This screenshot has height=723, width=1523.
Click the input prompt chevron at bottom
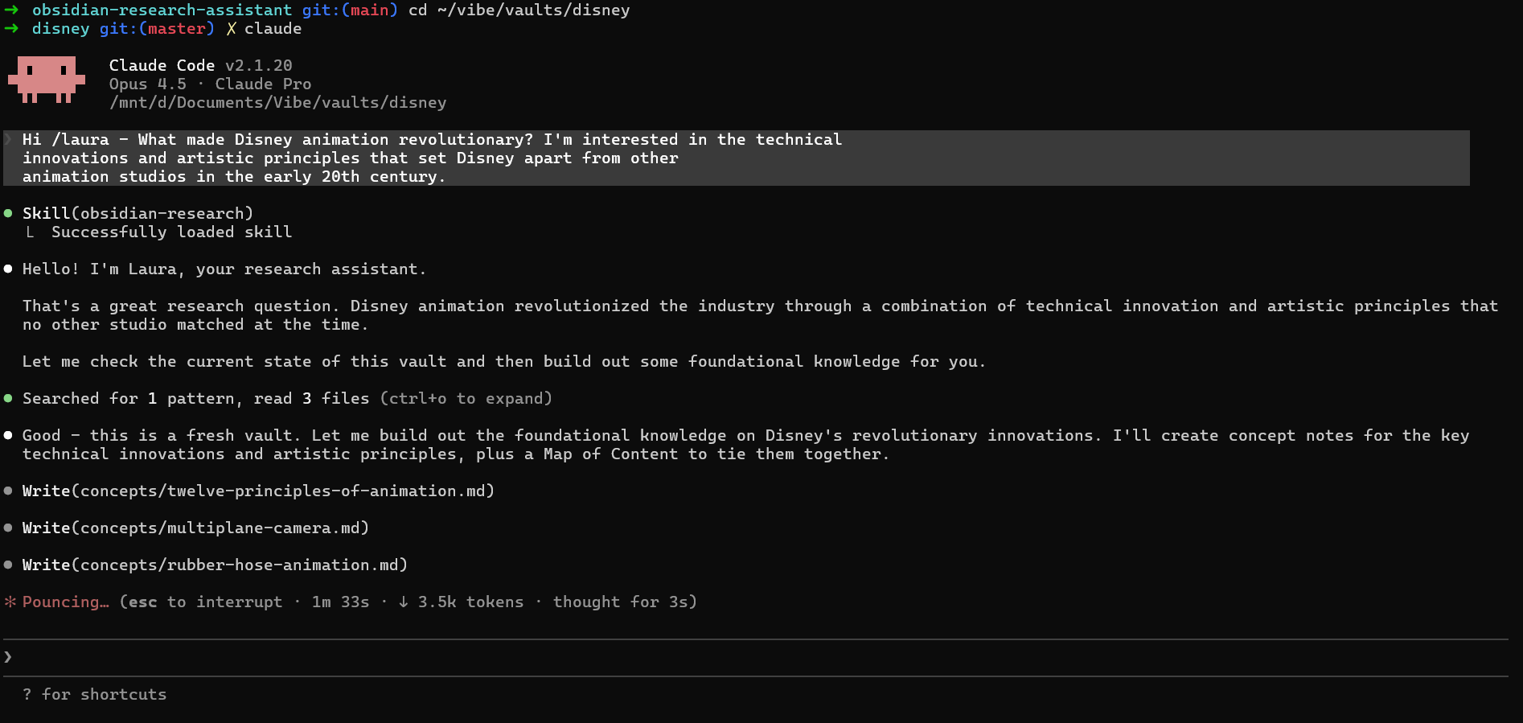[x=8, y=657]
